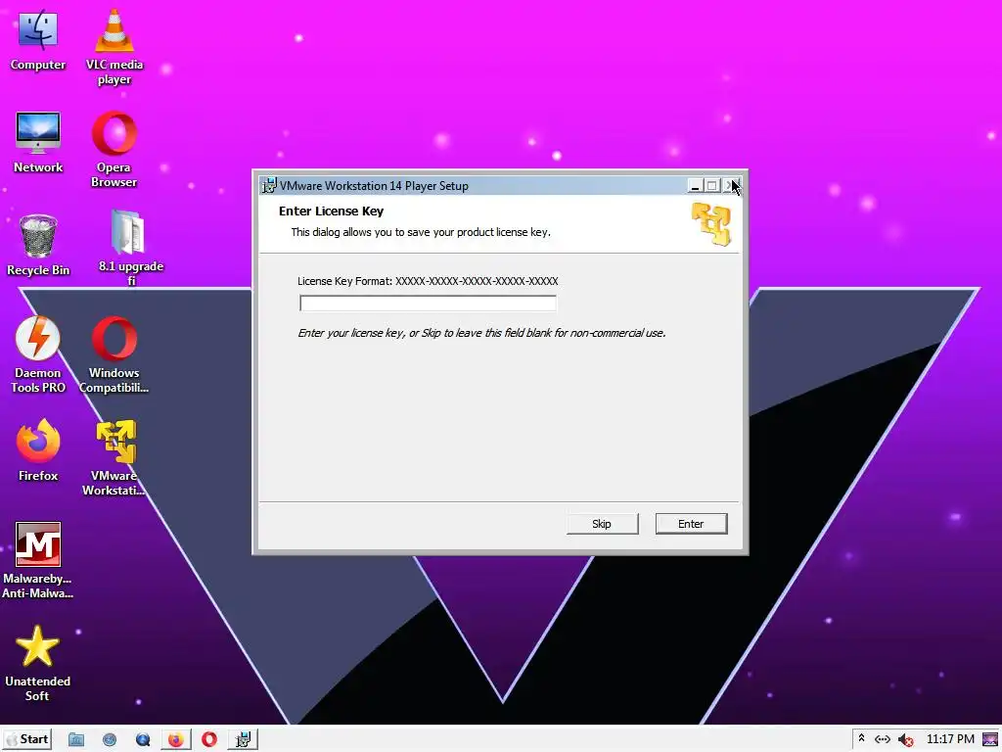Click the VMware setup taskbar button
Viewport: 1002px width, 752px height.
(243, 740)
